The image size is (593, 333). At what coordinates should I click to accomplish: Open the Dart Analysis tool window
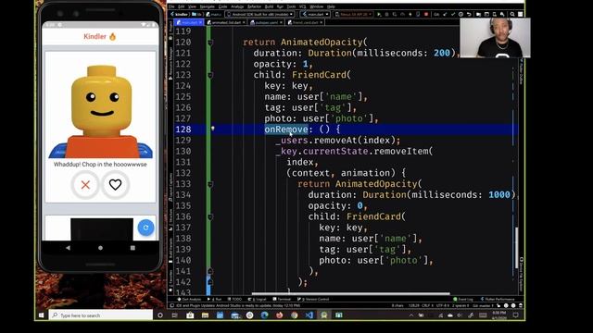tap(189, 300)
